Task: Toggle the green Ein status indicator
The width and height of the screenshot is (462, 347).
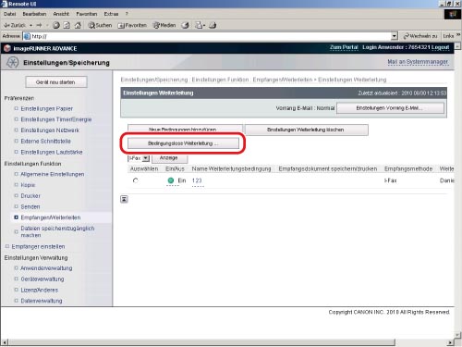Action: coord(171,180)
